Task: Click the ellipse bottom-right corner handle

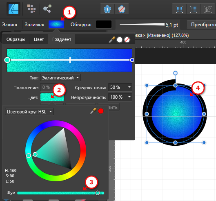Action: (x=204, y=142)
